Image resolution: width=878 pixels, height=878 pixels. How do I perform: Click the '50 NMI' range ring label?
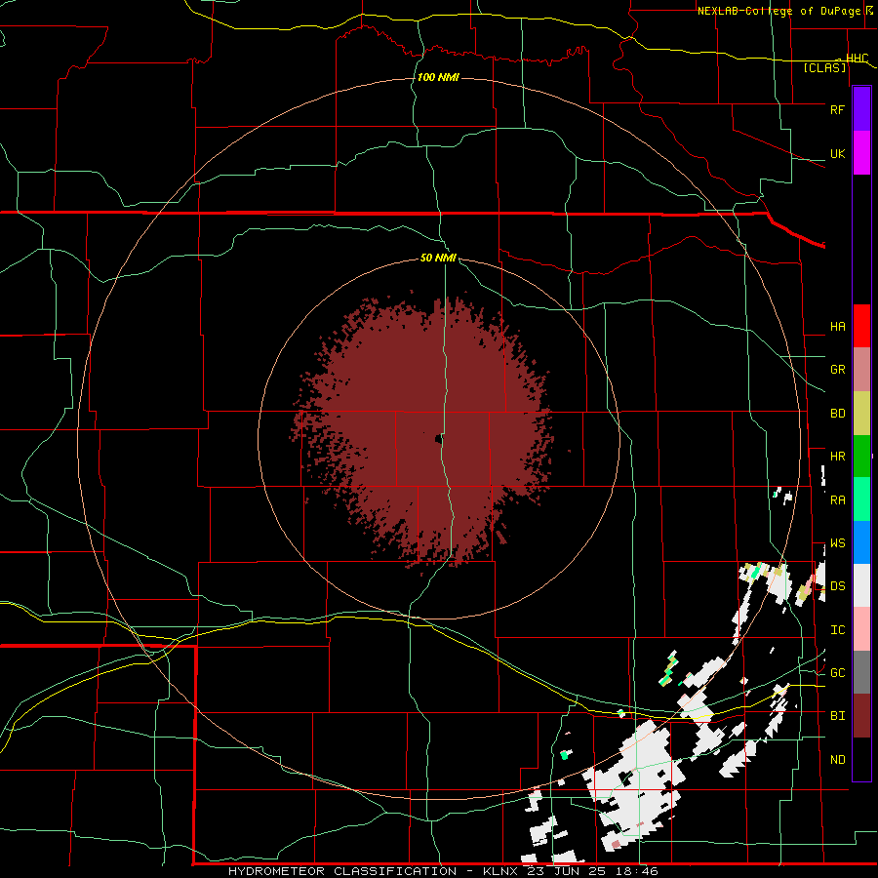tap(438, 259)
